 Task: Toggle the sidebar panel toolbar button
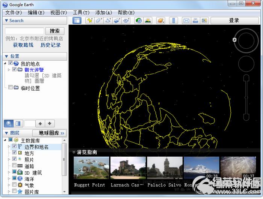coord(77,21)
